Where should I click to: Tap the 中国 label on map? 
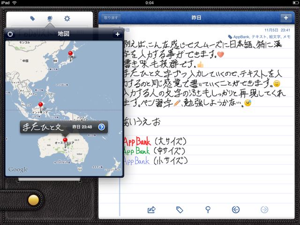[x=25, y=61]
